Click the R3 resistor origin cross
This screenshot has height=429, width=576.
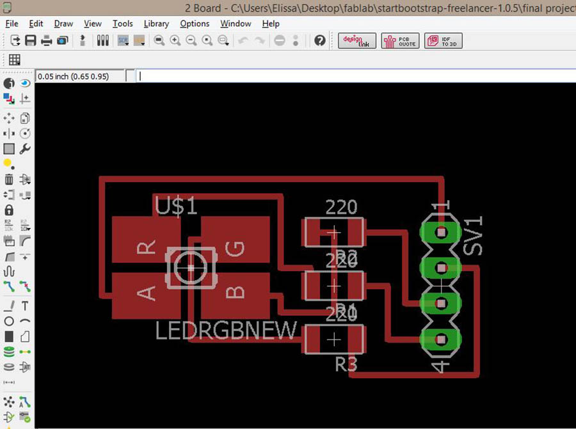(333, 340)
